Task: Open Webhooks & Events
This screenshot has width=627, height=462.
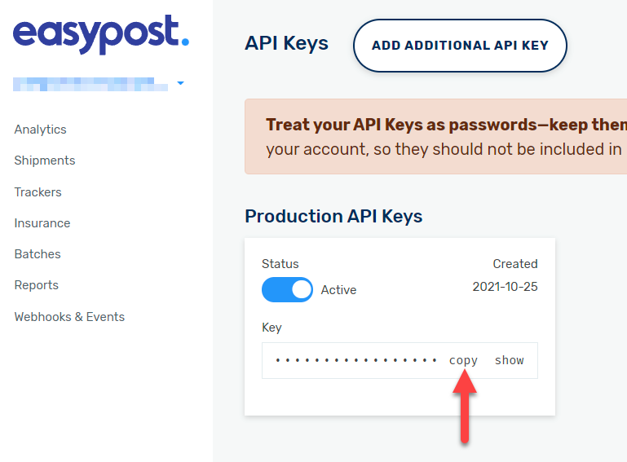Action: pyautogui.click(x=69, y=317)
